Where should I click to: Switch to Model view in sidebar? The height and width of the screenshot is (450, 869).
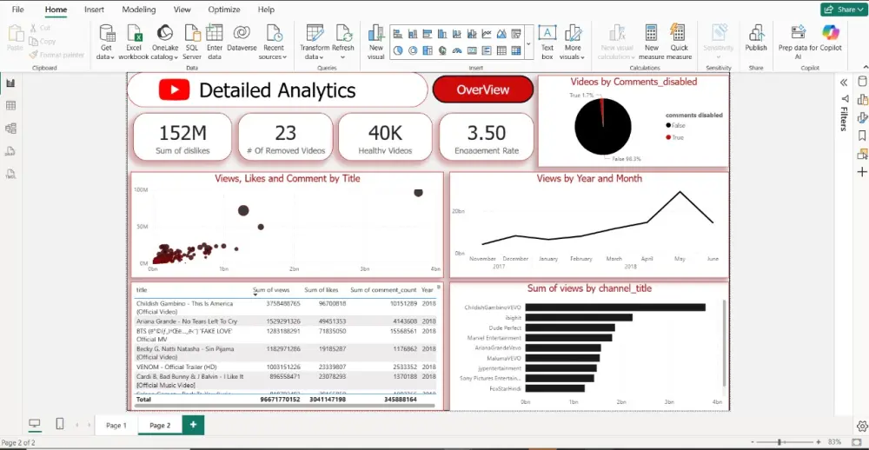pos(10,129)
